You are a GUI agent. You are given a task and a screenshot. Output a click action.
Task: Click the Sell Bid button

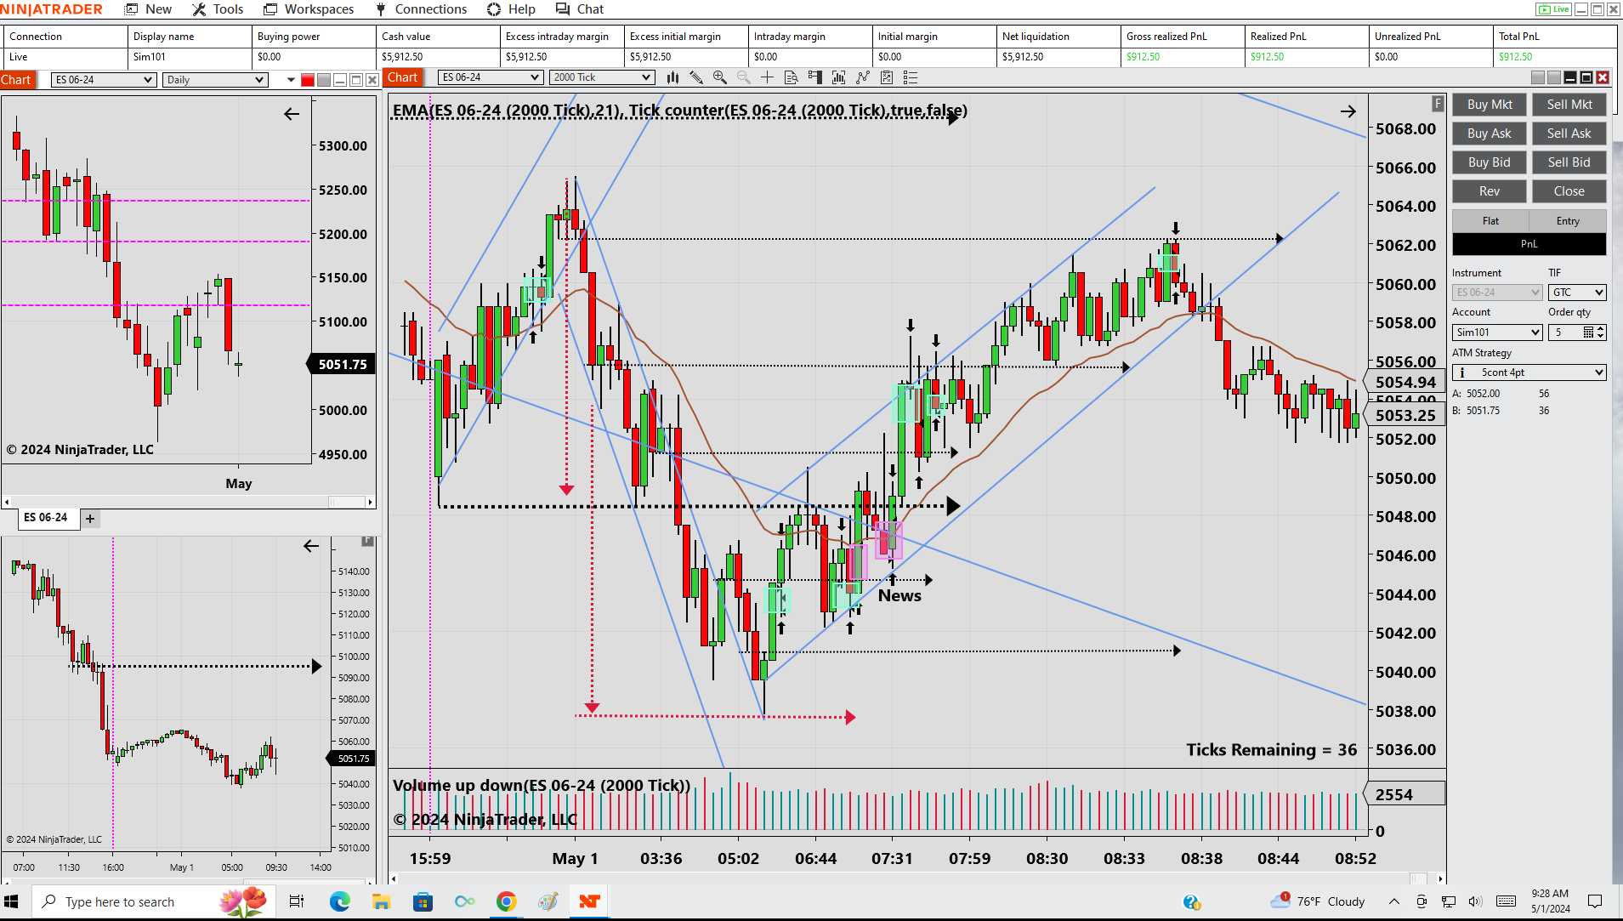pos(1569,162)
